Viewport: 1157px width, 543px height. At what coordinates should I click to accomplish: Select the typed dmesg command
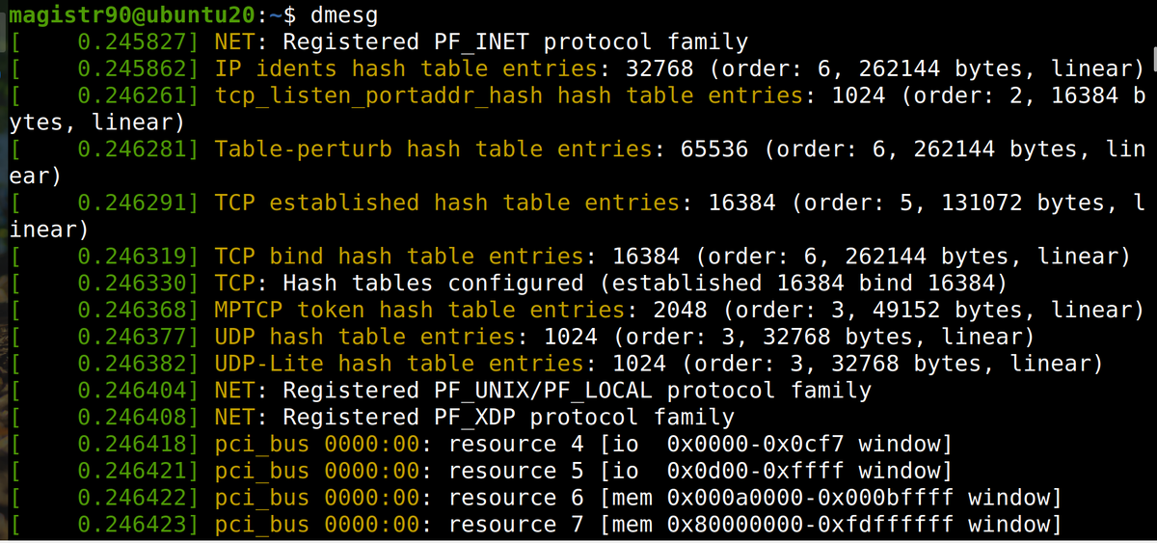pos(345,14)
